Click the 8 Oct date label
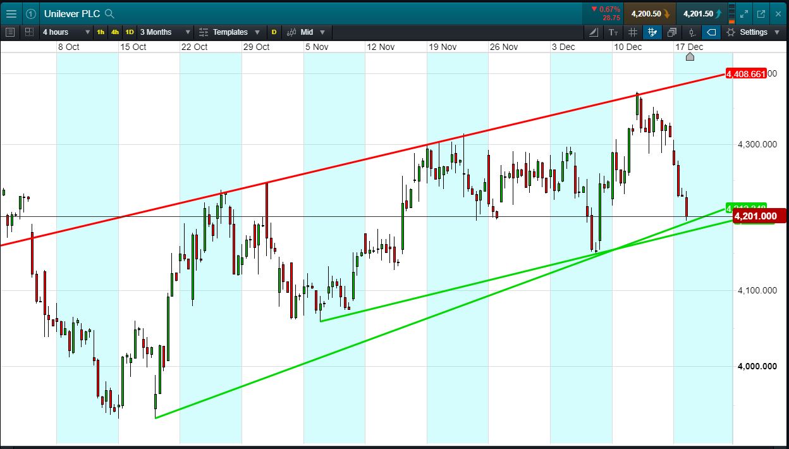 pyautogui.click(x=68, y=47)
